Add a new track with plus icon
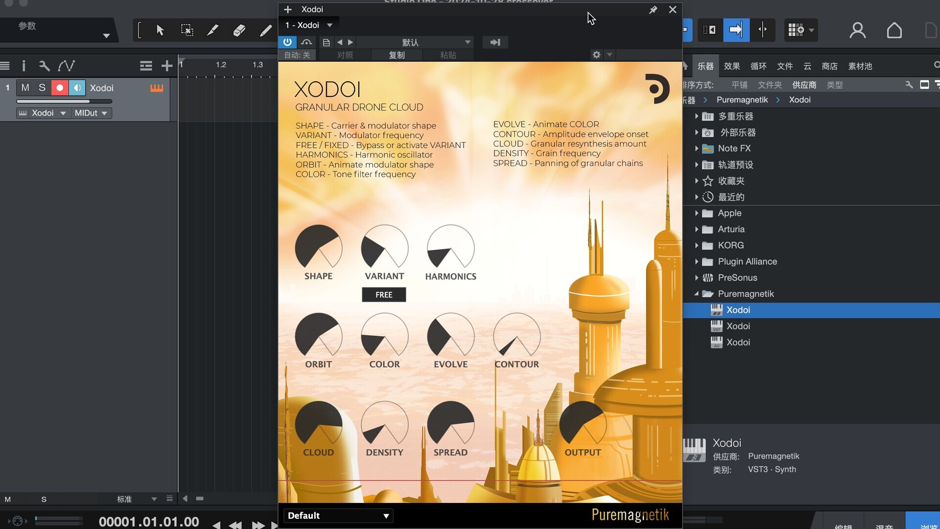The image size is (940, 529). (x=167, y=66)
